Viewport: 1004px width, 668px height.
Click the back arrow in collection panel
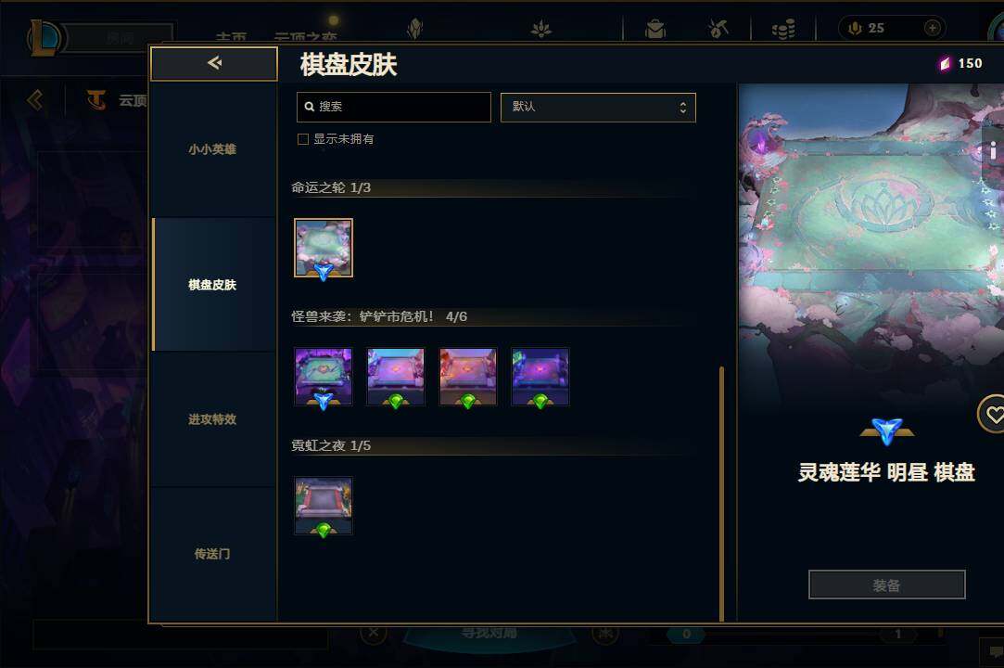[214, 63]
